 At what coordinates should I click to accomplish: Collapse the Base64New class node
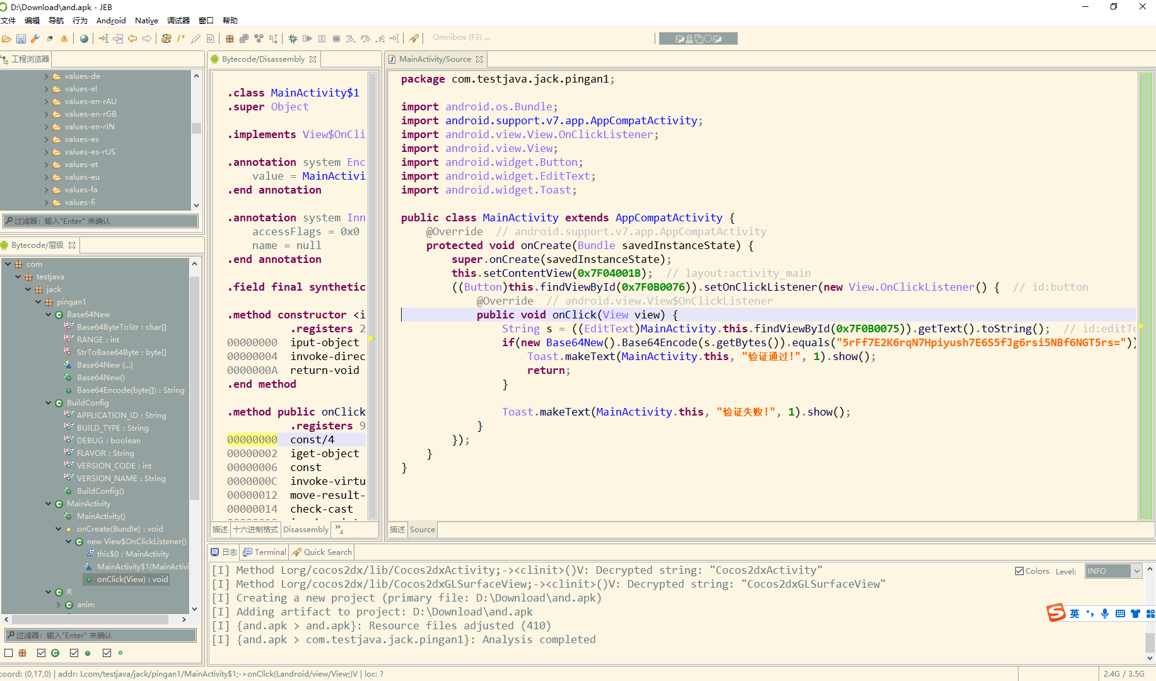pos(49,314)
